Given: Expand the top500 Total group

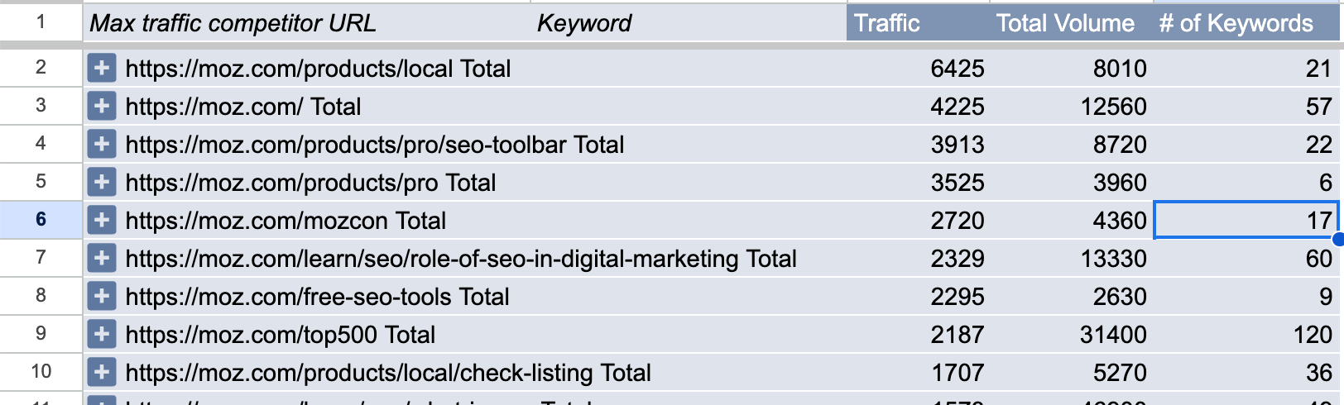Looking at the screenshot, I should [x=102, y=334].
